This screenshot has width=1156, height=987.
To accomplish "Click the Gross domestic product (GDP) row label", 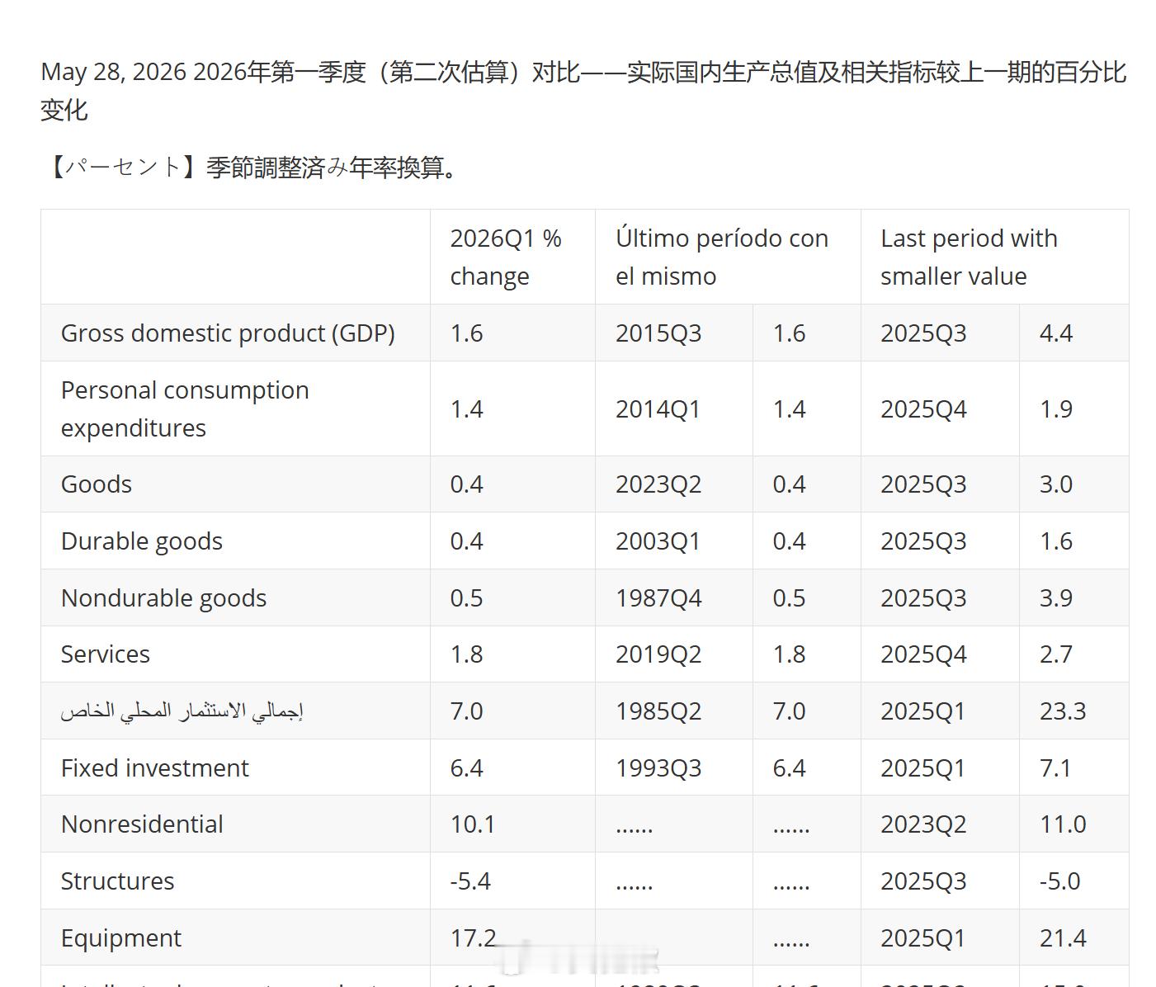I will [x=228, y=333].
